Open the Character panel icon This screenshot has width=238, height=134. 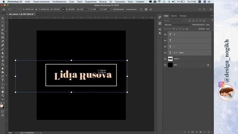point(160,29)
